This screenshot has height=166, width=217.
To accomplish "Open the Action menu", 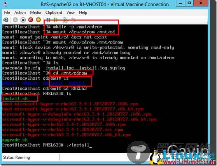I will (x=20, y=12).
